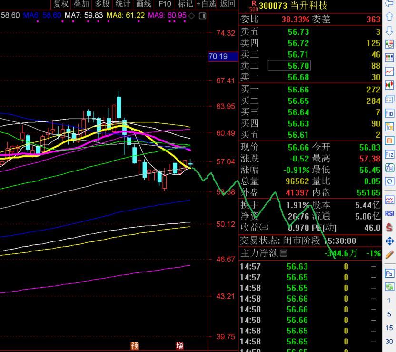This screenshot has width=396, height=352.
Task: Select the pencil drawing tool
Action: (x=389, y=254)
